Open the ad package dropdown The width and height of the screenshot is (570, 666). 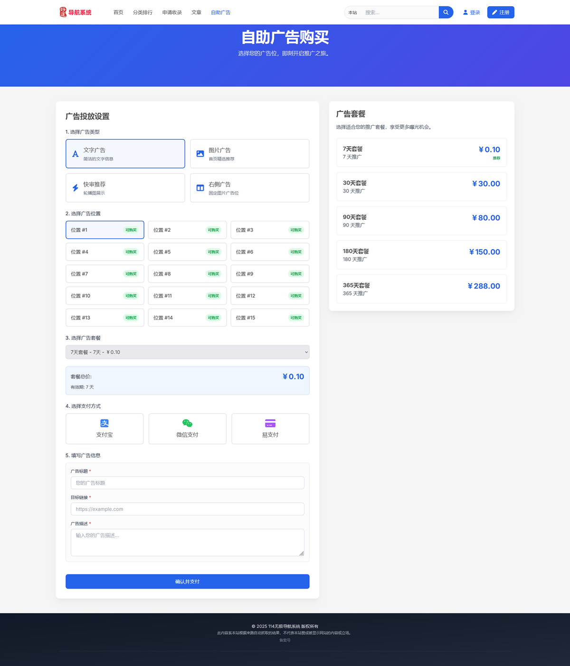(187, 352)
